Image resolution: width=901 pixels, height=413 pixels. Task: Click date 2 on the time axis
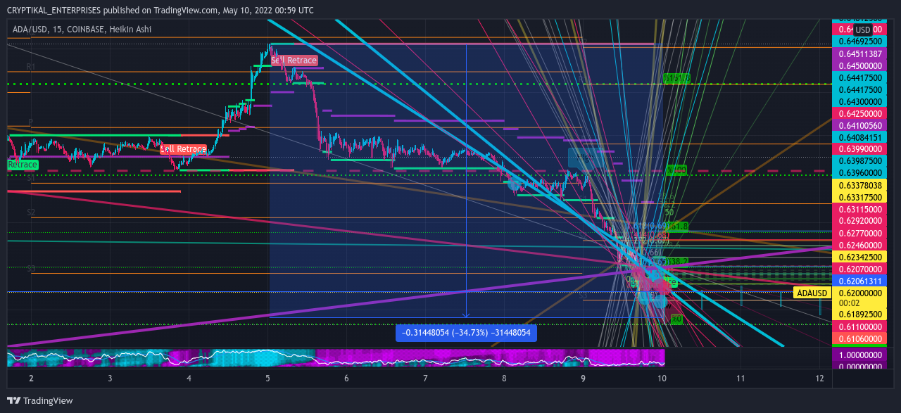point(32,379)
